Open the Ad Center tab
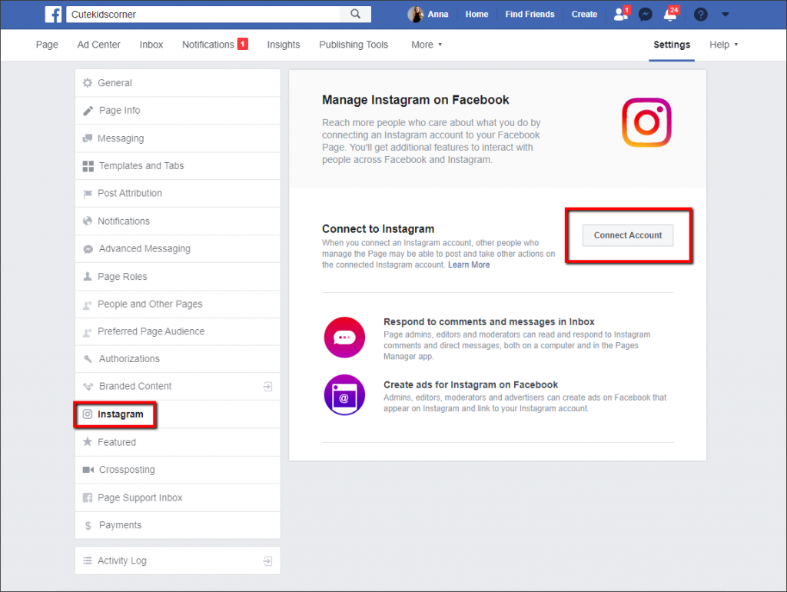 pyautogui.click(x=99, y=45)
